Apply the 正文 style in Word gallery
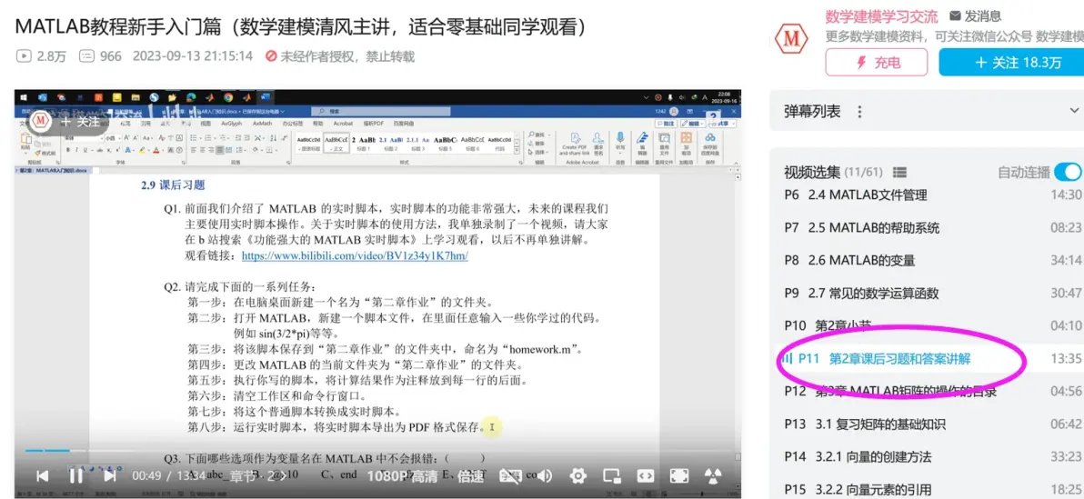 point(336,143)
